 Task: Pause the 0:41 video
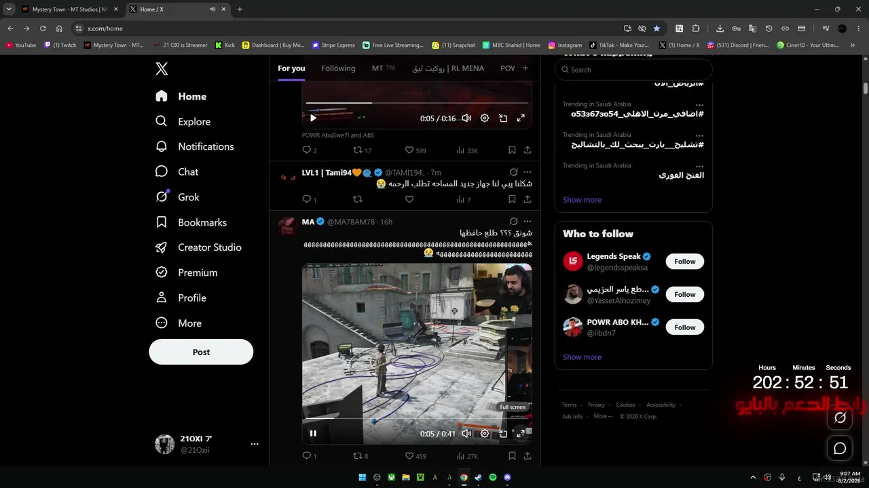click(x=313, y=434)
